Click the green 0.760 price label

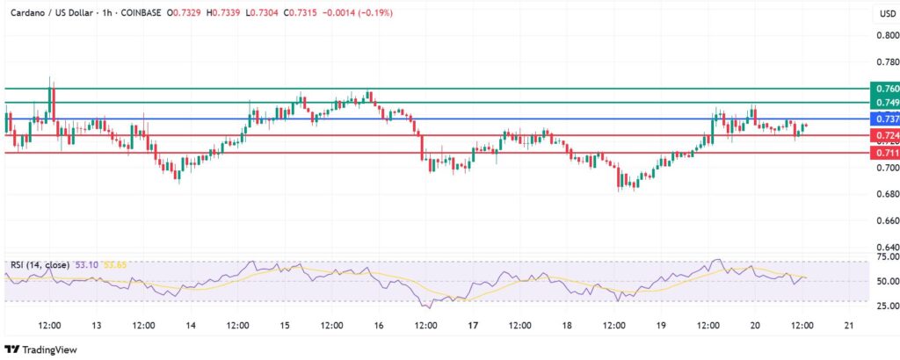point(886,89)
